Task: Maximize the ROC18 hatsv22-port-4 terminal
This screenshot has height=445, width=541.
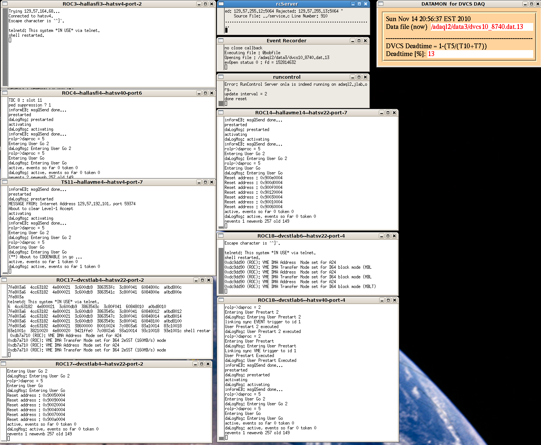Action: tap(388, 236)
